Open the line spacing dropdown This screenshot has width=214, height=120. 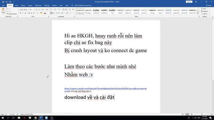pyautogui.click(x=63, y=13)
